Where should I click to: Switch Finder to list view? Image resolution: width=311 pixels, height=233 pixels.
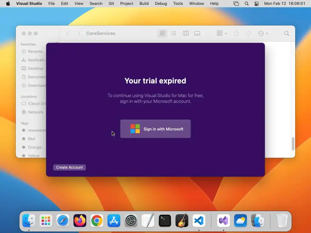tap(173, 33)
